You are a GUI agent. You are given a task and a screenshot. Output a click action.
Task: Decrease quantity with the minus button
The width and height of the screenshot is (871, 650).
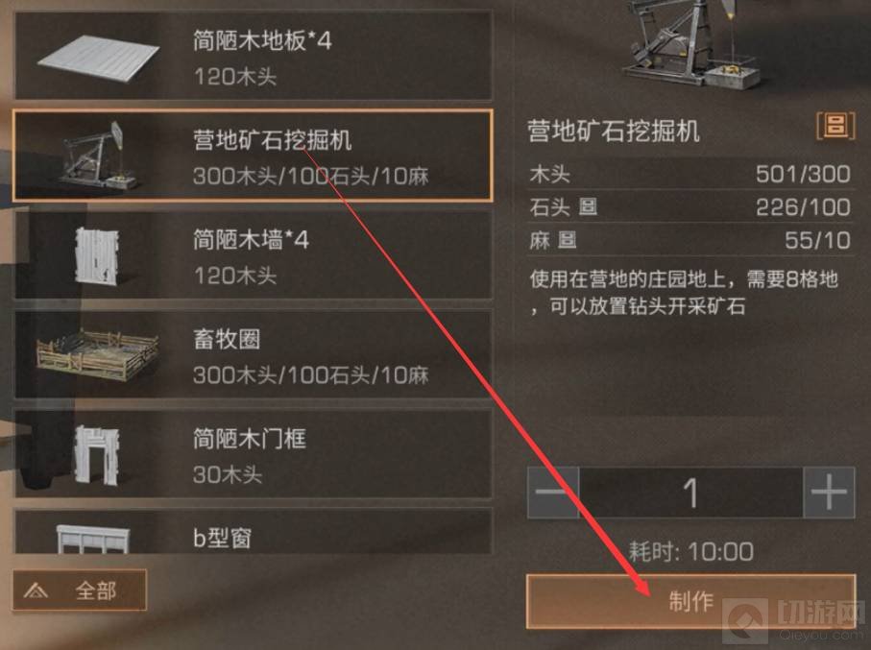553,493
